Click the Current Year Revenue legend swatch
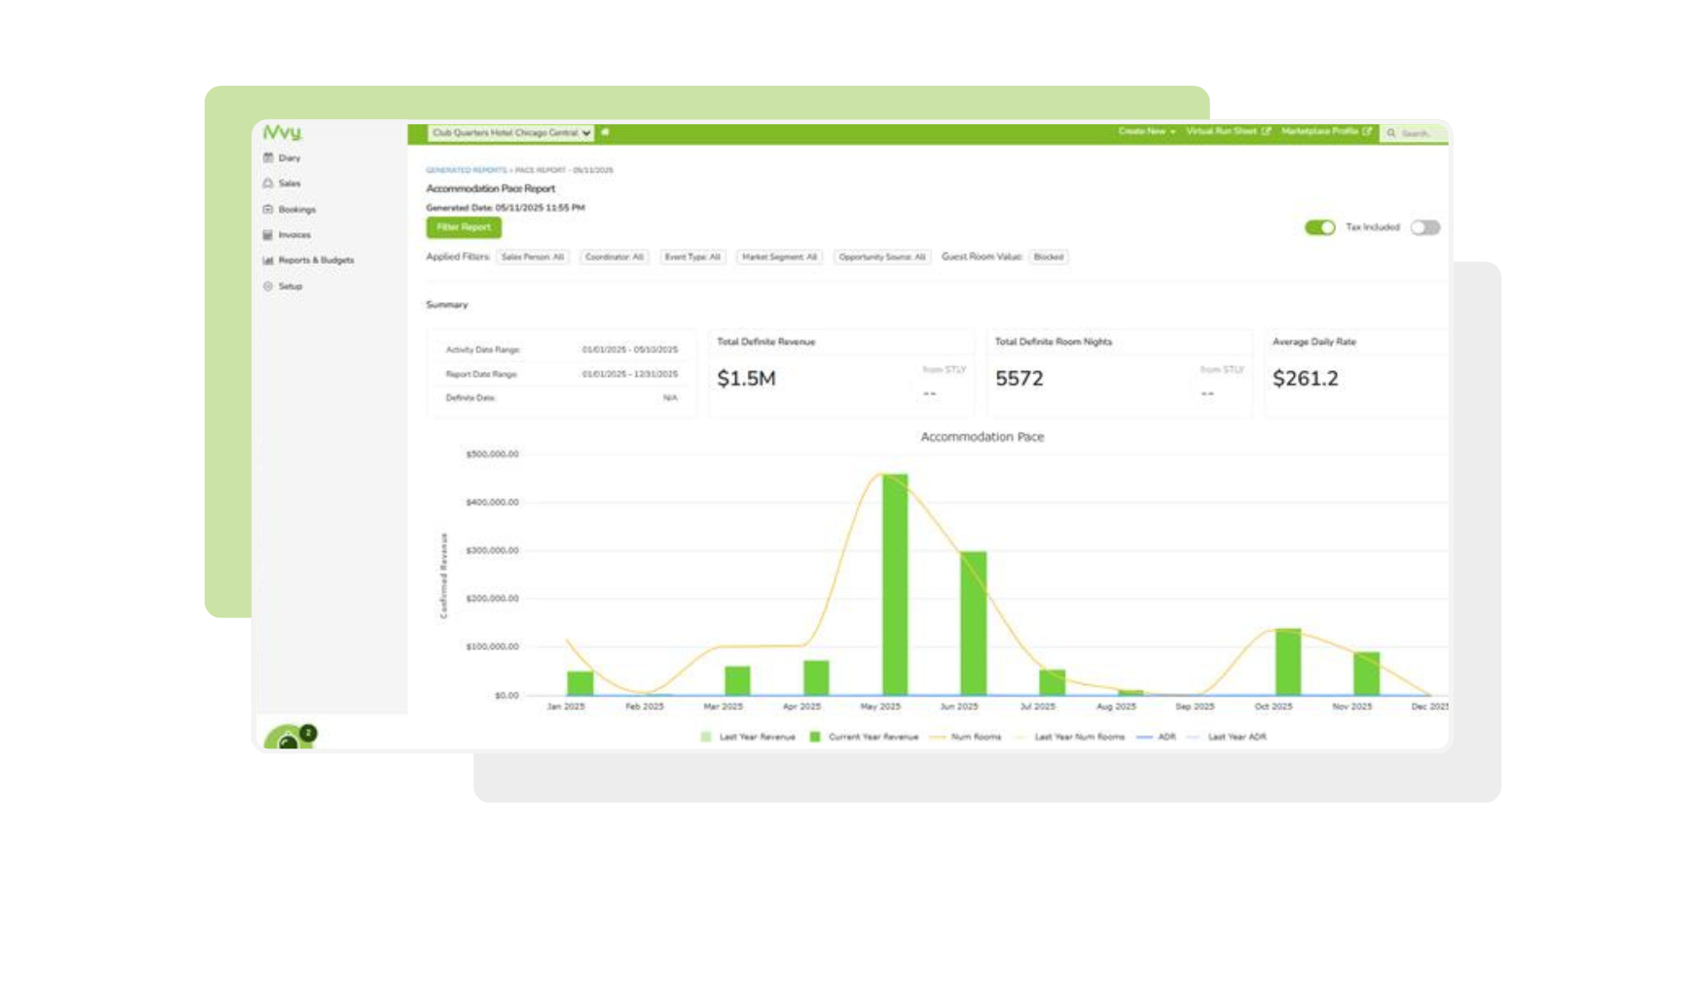Image resolution: width=1705 pixels, height=993 pixels. [x=813, y=737]
